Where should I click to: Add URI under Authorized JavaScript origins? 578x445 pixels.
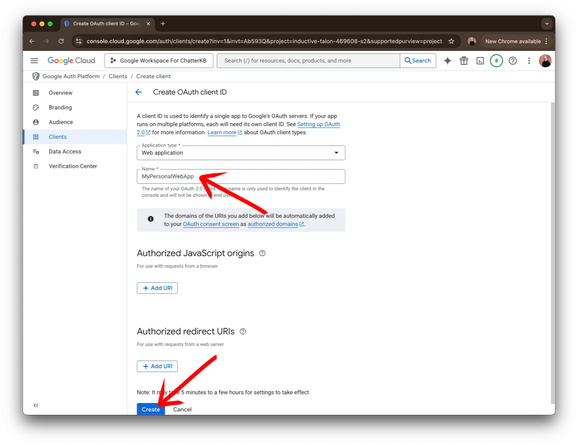point(157,288)
